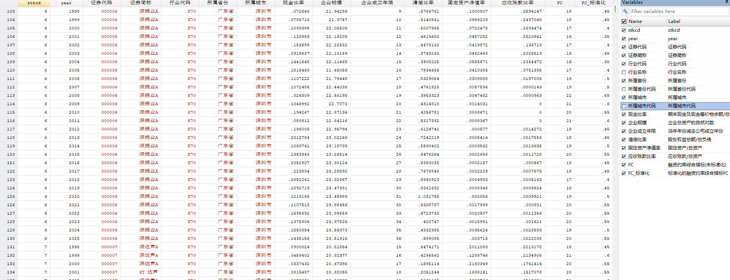The width and height of the screenshot is (730, 280).
Task: Check the 所属省份代码 variable checkbox
Action: pos(624,89)
